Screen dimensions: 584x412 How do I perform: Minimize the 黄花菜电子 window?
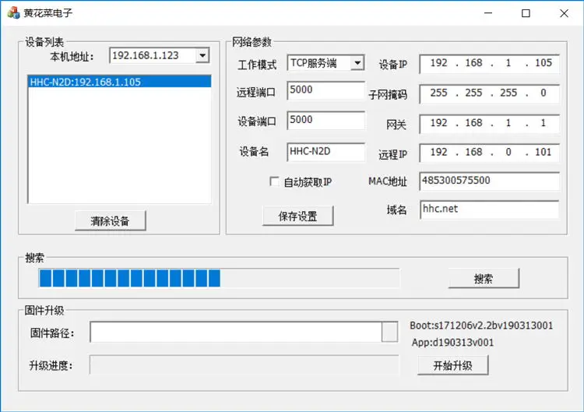(488, 13)
